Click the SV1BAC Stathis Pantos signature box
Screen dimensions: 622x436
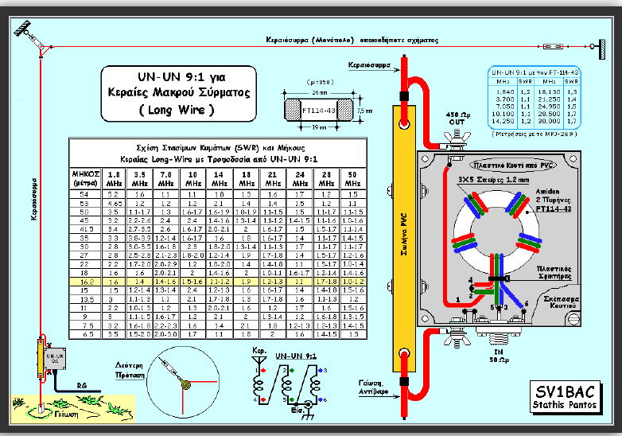coord(566,398)
